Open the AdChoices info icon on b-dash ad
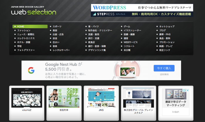The width and height of the screenshot is (205, 122). coord(184,90)
